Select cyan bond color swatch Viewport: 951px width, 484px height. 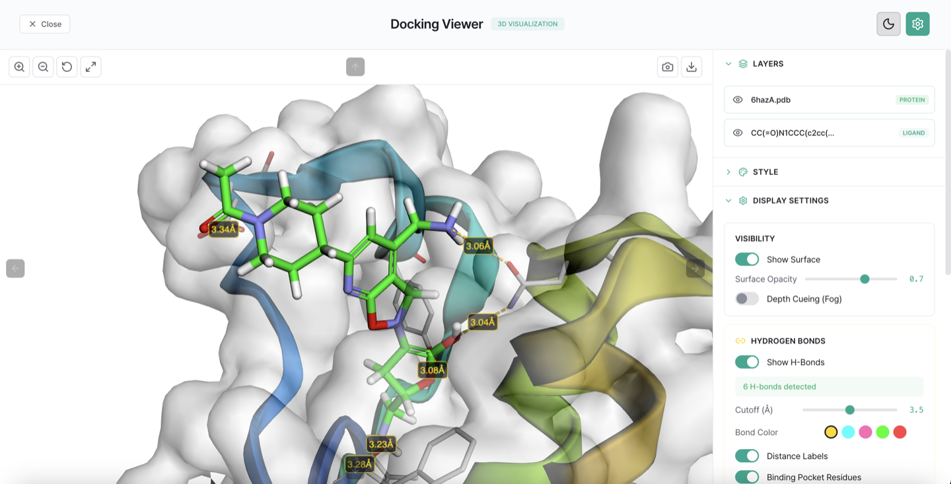pos(848,432)
